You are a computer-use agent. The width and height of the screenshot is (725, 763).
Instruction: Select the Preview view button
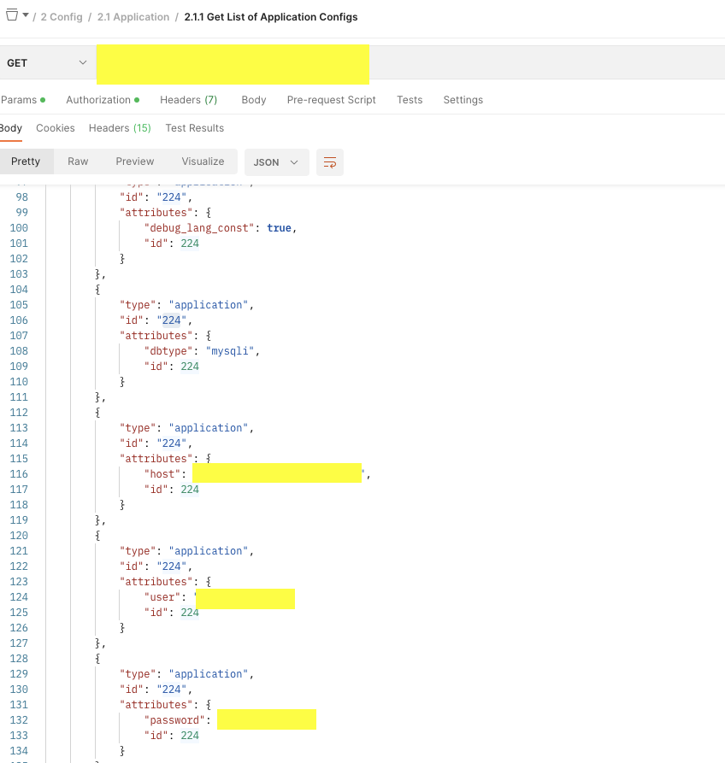click(x=135, y=161)
